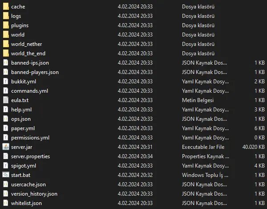The image size is (267, 209).
Task: Click the 6 KB size of paper.yml
Action: pos(259,128)
